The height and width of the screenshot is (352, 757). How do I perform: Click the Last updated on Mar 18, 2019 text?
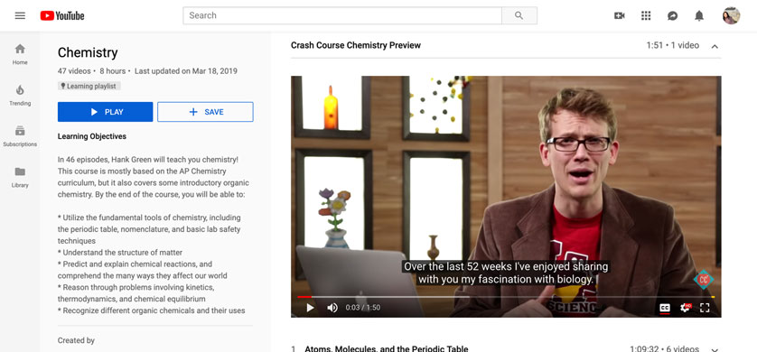click(x=186, y=71)
